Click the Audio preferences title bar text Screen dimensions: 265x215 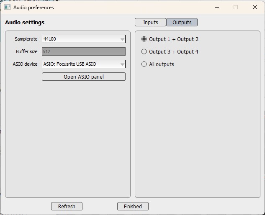[33, 7]
